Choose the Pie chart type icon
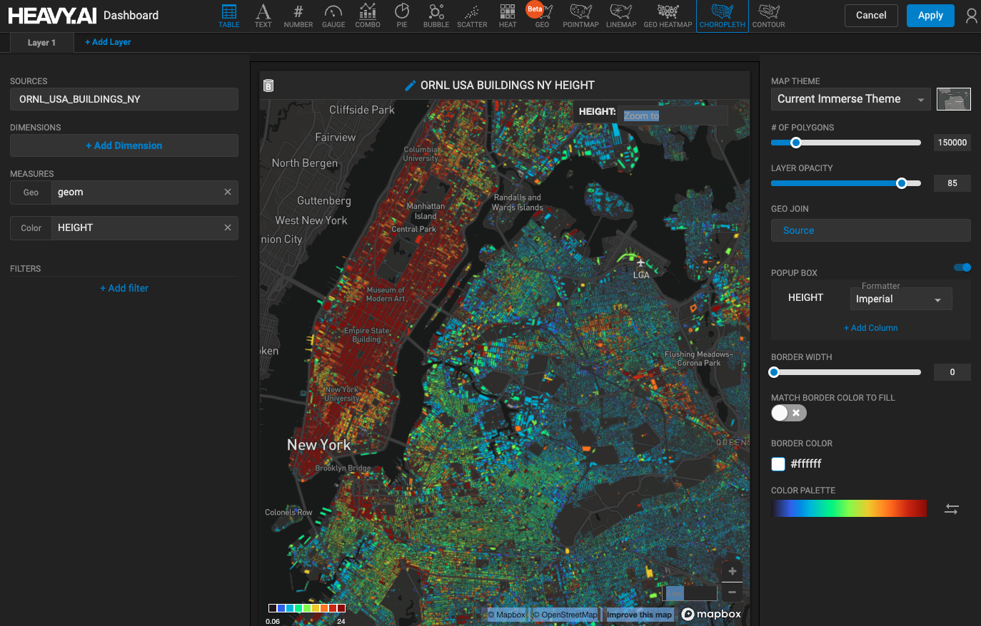 (x=402, y=16)
